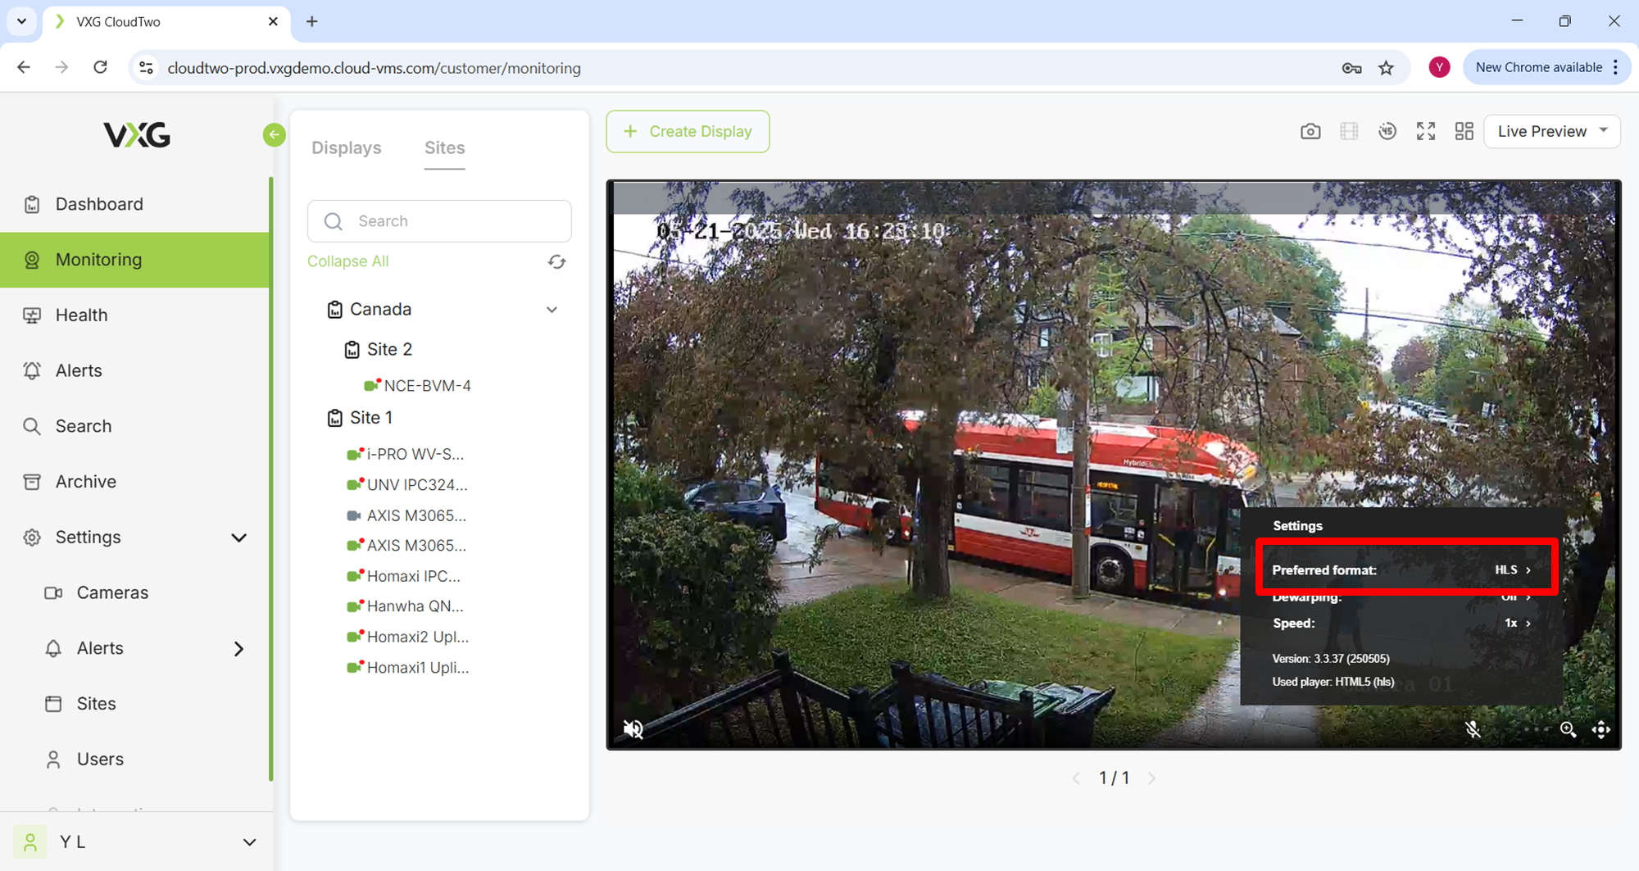Unmute the video speaker
The height and width of the screenshot is (871, 1639).
click(633, 729)
